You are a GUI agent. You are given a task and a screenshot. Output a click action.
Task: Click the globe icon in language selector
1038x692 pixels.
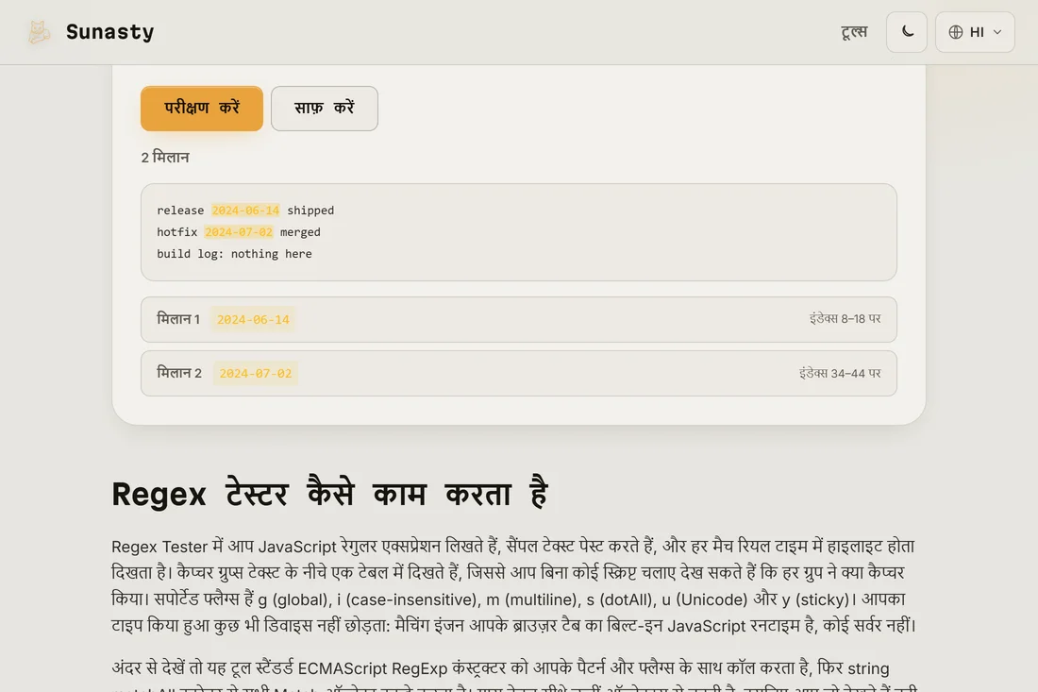coord(955,32)
